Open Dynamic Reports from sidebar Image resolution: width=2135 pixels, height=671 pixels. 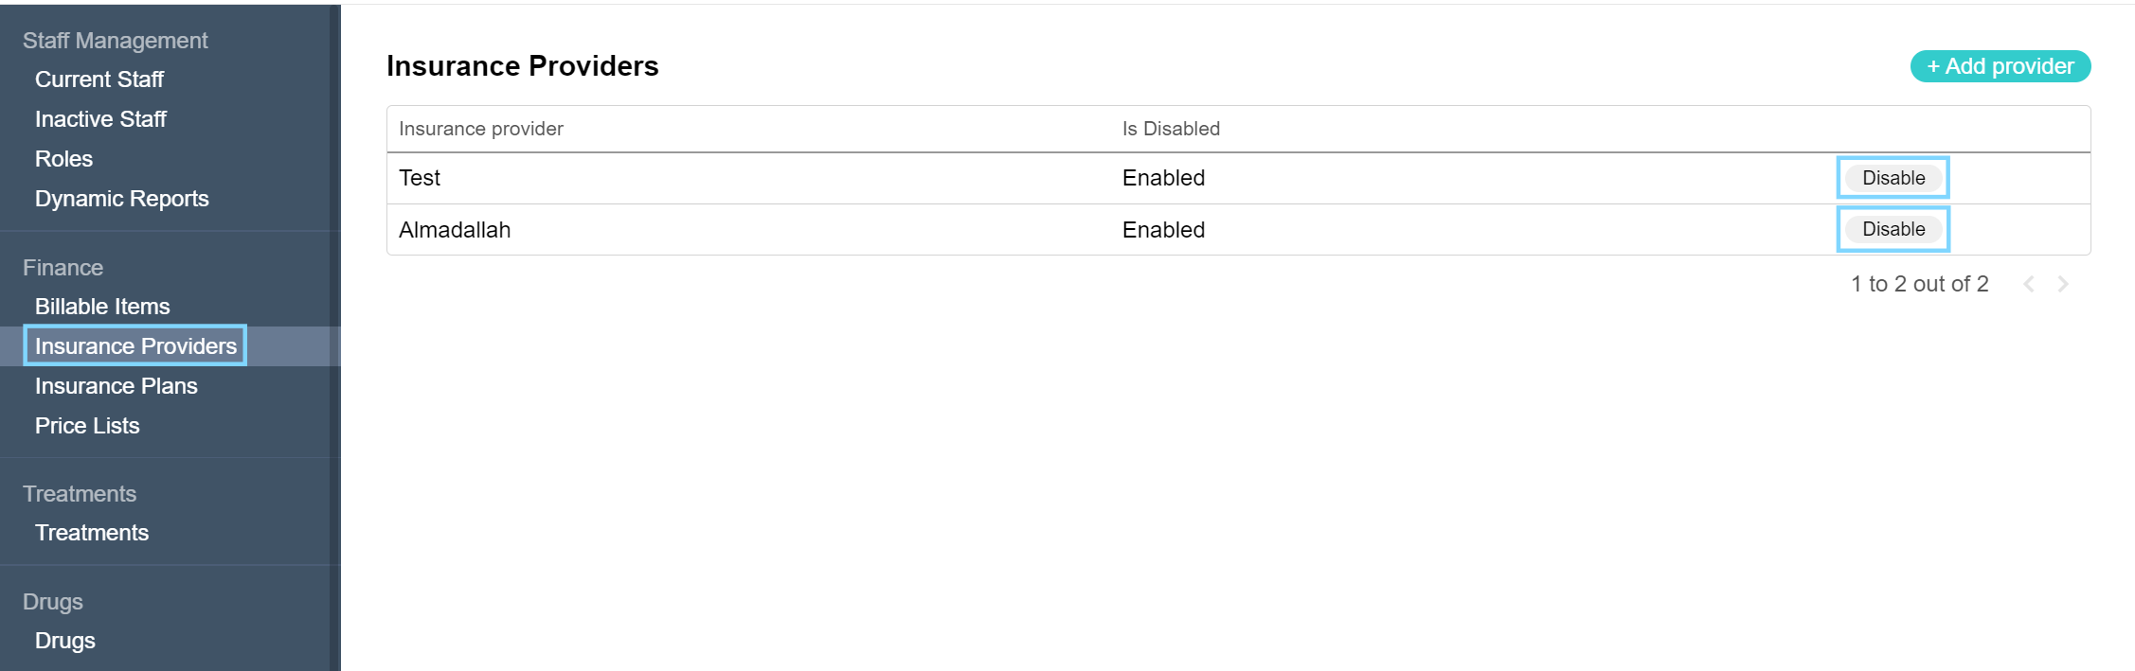[x=121, y=199]
